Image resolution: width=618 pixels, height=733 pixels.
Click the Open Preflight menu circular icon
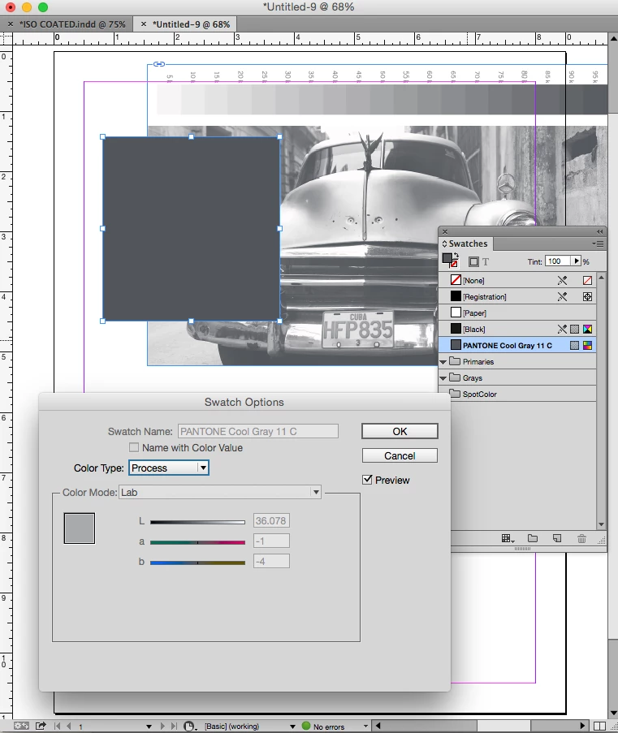click(x=188, y=726)
